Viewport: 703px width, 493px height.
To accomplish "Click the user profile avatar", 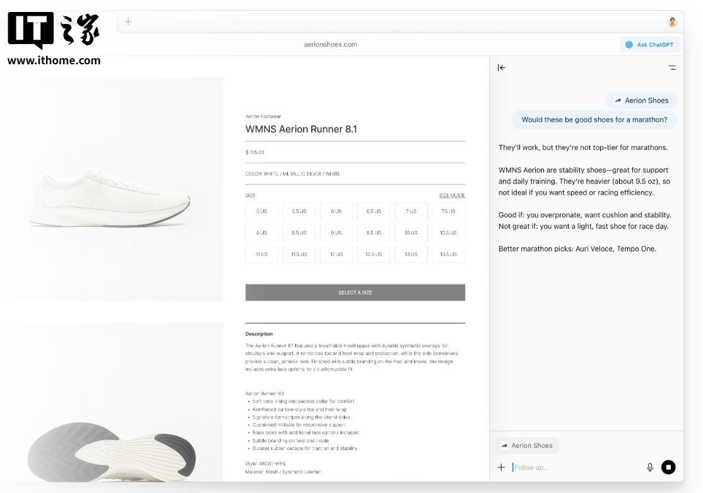I will (673, 22).
